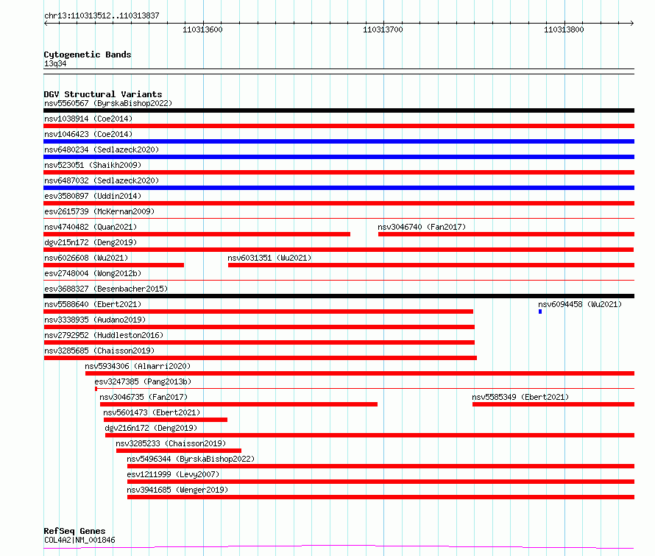Click the red bar for nsv2792952
The image size is (655, 556).
click(259, 342)
